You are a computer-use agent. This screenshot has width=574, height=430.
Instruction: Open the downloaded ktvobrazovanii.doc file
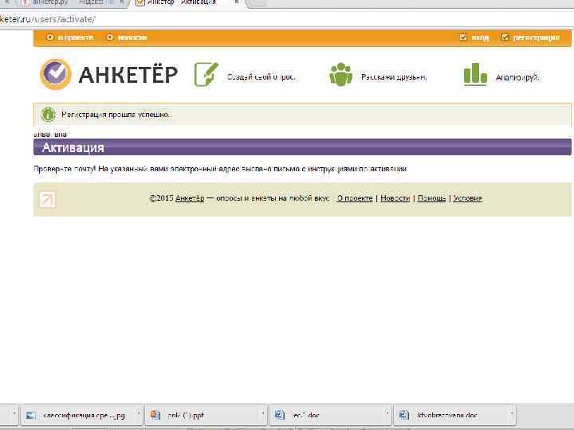click(x=454, y=415)
